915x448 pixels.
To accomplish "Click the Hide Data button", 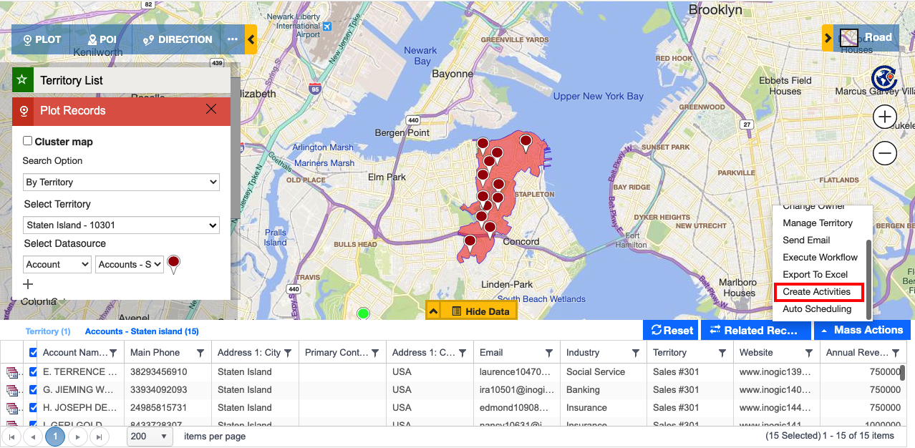I will coord(480,311).
